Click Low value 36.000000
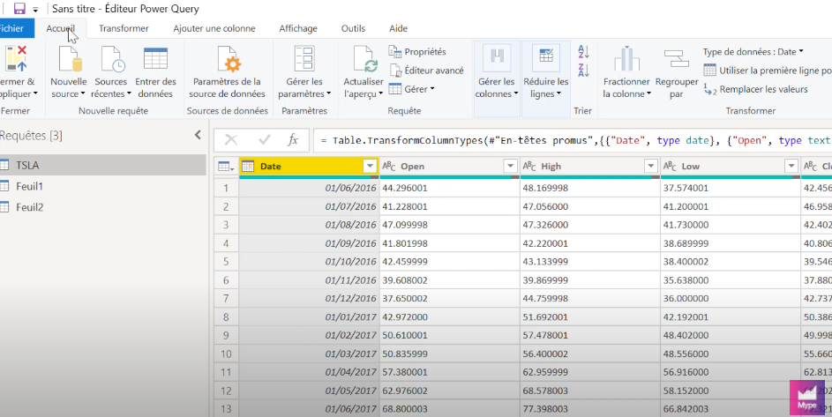 [731, 298]
